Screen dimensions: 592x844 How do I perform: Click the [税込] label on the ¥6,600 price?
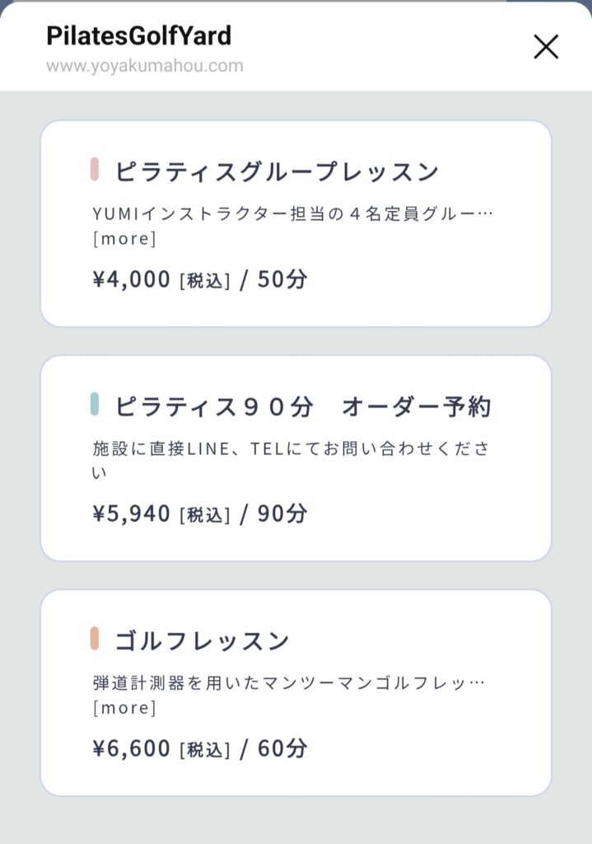point(205,750)
